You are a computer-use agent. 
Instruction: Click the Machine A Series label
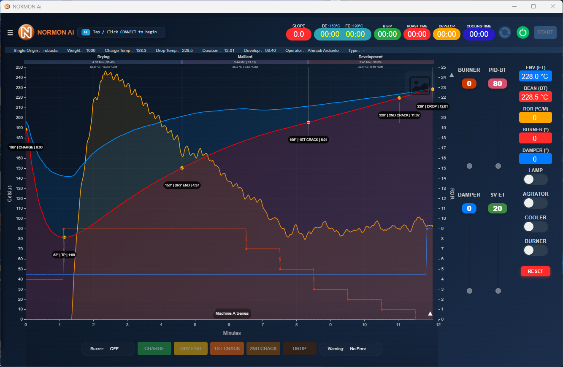[232, 313]
